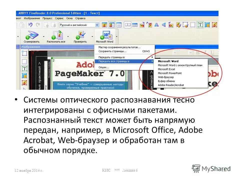Select the Text block T tool in top toolbar

[200, 25]
